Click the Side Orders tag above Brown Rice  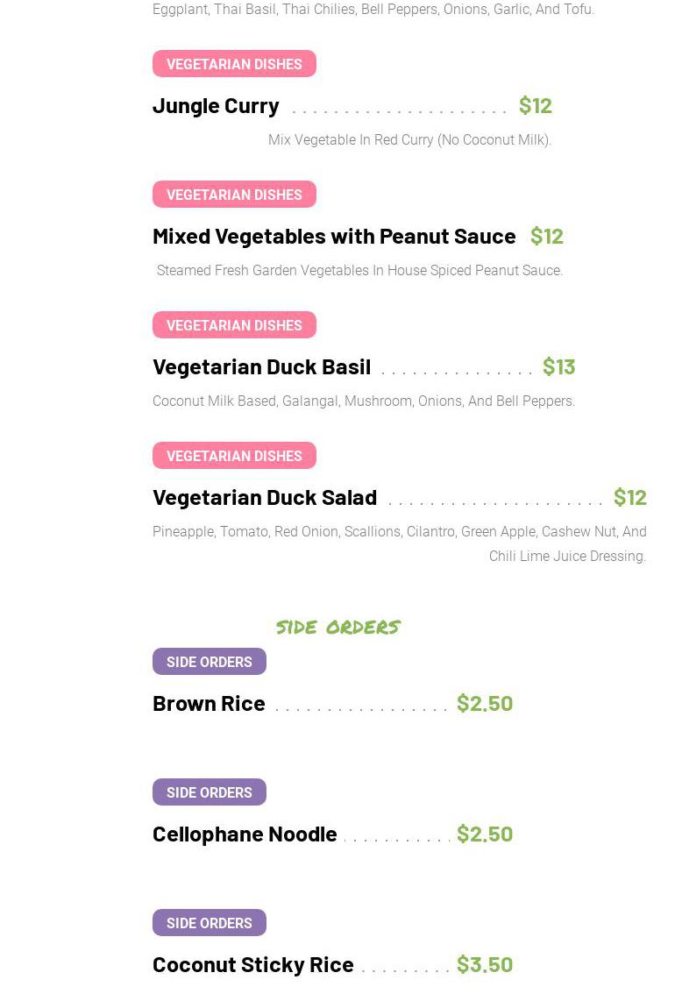click(209, 662)
